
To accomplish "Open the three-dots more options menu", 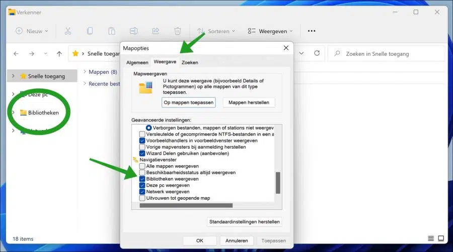I will click(x=312, y=31).
